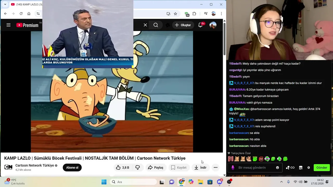
Task: Open the YouTube account avatar menu
Action: 213,25
